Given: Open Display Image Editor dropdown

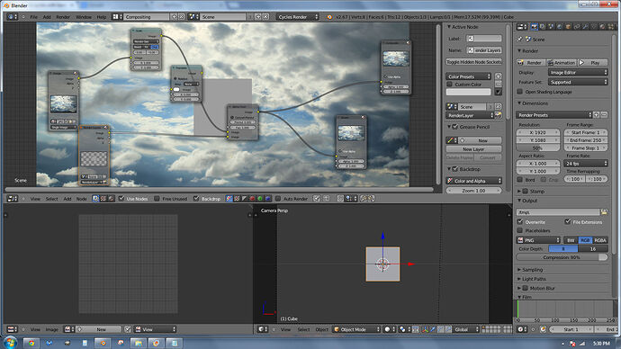Looking at the screenshot, I should [x=578, y=73].
